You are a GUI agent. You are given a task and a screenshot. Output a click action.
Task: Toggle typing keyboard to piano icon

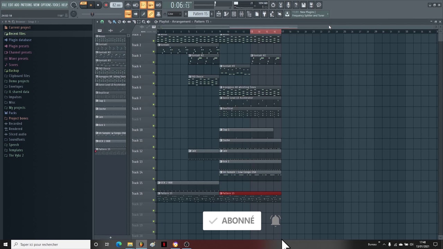(128, 14)
